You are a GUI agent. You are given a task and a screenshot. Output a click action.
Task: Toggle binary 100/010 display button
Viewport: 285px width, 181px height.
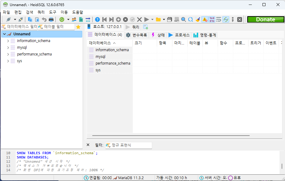[212, 20]
